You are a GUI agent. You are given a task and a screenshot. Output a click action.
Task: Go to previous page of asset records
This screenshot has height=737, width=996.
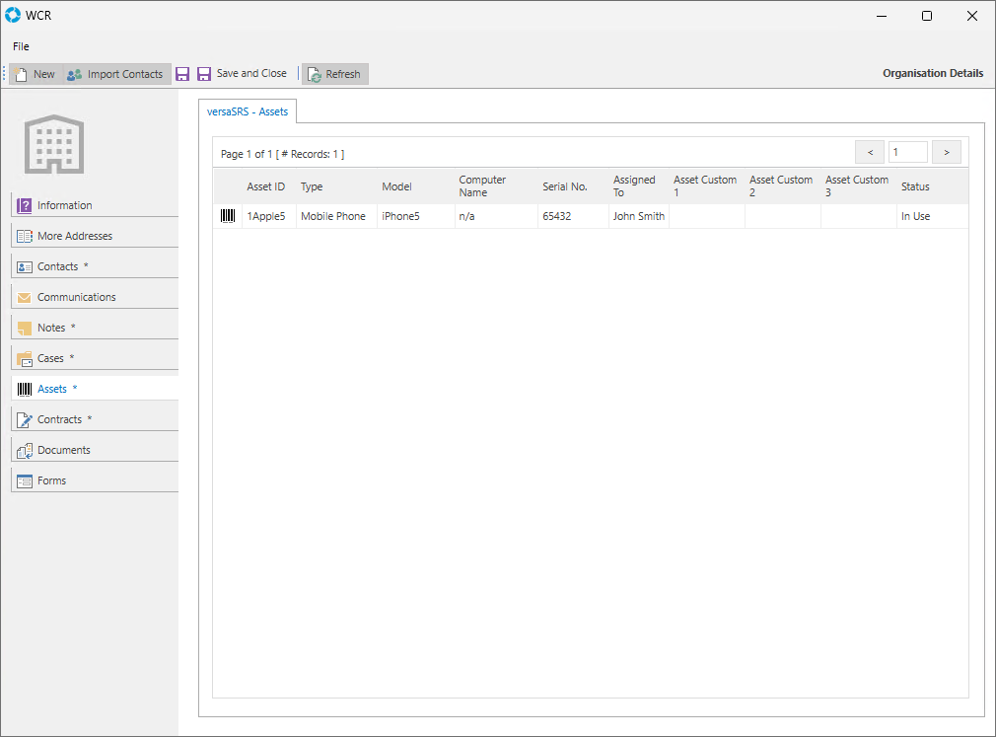pos(870,152)
